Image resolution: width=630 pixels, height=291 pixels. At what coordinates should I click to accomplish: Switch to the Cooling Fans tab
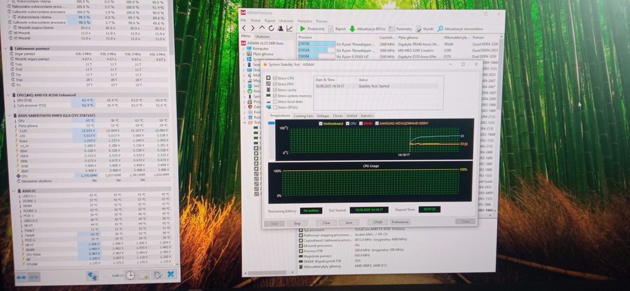304,116
